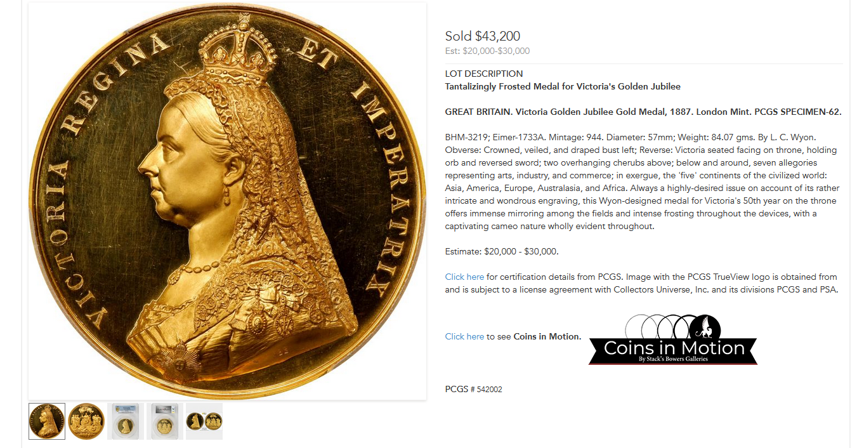
Task: Click the bold 'Coins in Motion' text
Action: click(x=547, y=336)
